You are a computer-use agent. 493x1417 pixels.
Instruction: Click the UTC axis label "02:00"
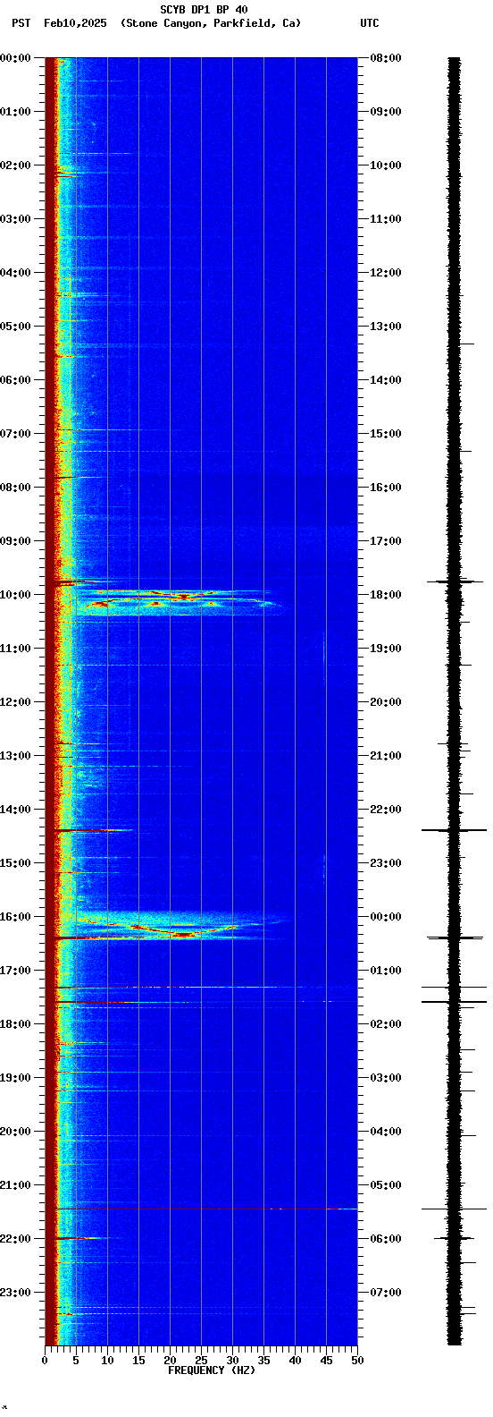[386, 1024]
